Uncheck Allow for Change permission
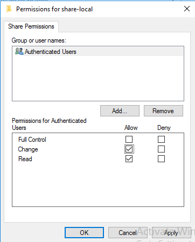This screenshot has height=242, width=195. tap(129, 149)
